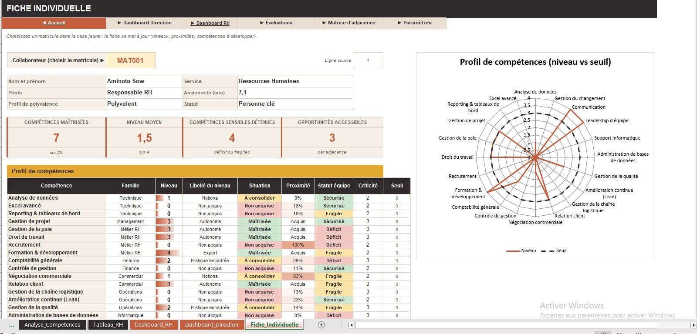Select the Criticité column header
The width and height of the screenshot is (697, 334).
[x=368, y=186]
